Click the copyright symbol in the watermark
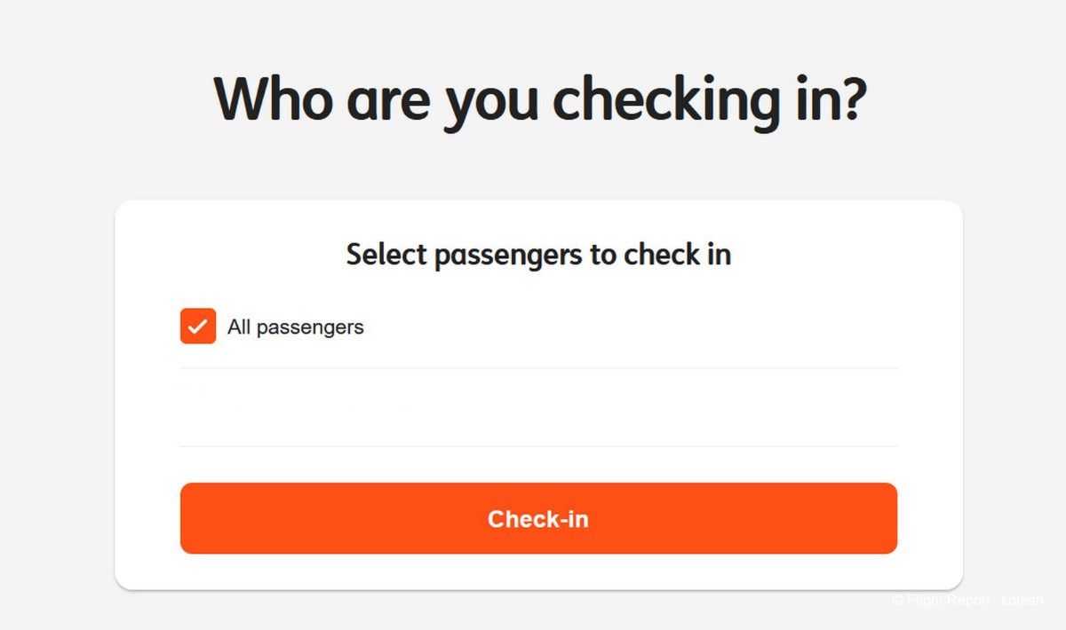The width and height of the screenshot is (1066, 630). point(898,601)
